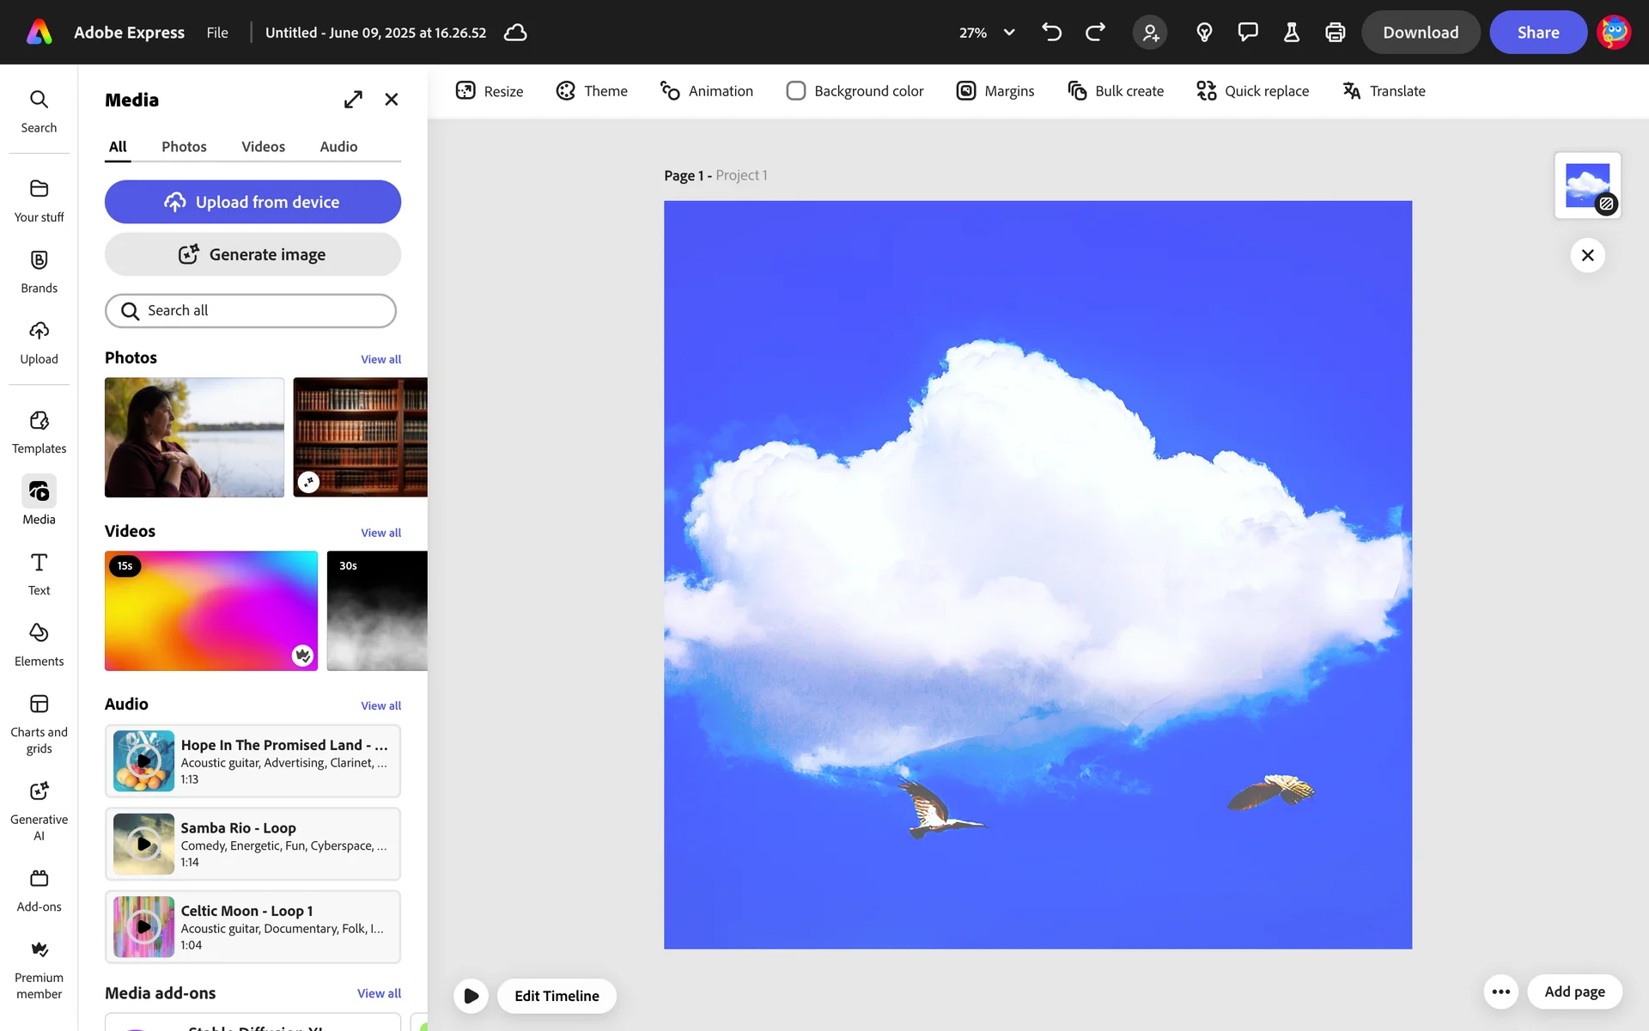The width and height of the screenshot is (1649, 1031).
Task: Open the File menu
Action: coord(217,33)
